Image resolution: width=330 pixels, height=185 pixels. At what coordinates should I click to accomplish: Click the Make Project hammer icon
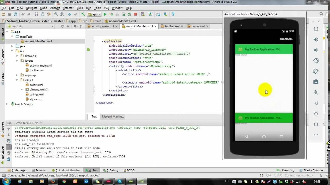[x=83, y=14]
